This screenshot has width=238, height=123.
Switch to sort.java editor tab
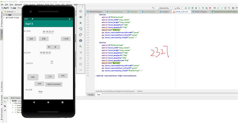165,12
